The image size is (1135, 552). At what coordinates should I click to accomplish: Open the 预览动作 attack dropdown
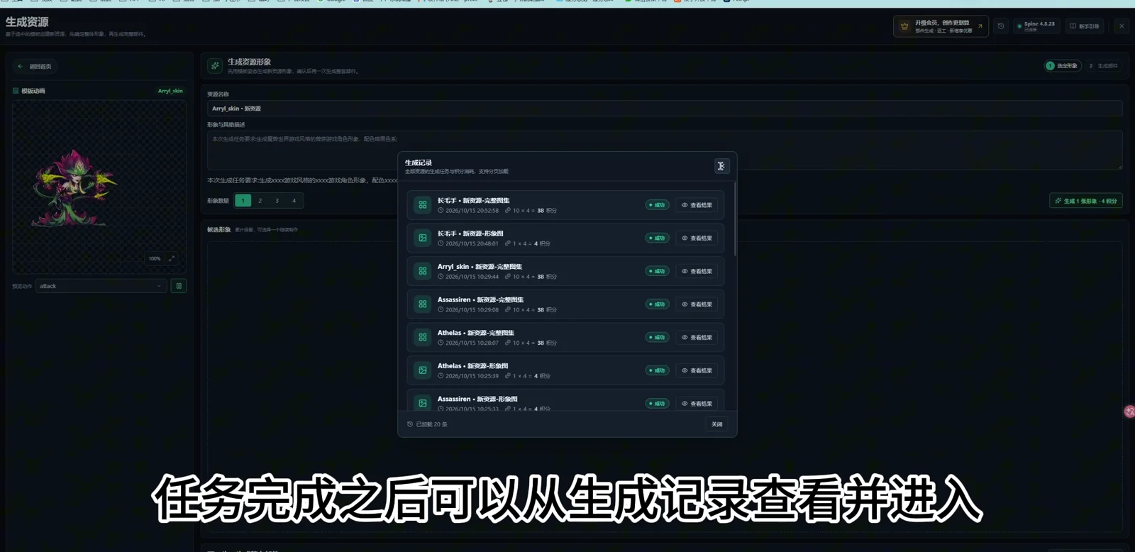101,286
